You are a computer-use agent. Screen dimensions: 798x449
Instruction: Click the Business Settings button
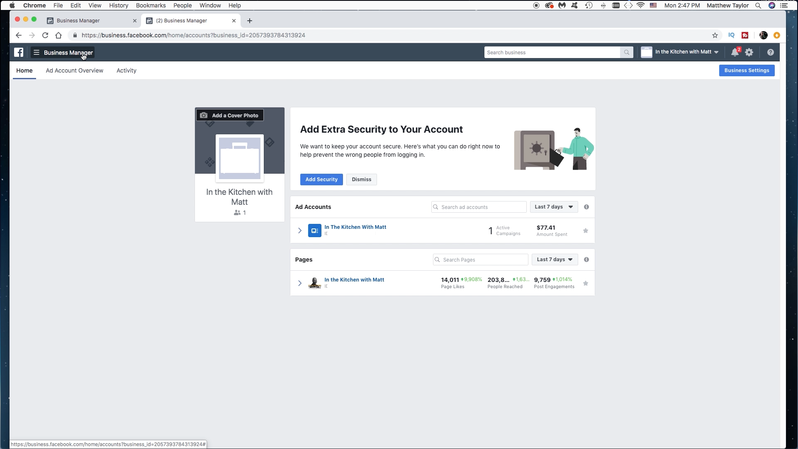[747, 70]
